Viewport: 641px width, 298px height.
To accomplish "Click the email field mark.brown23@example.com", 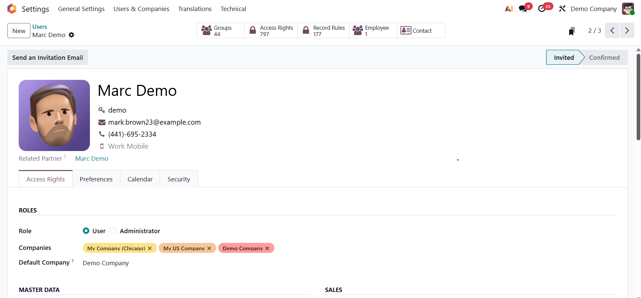I will 154,122.
